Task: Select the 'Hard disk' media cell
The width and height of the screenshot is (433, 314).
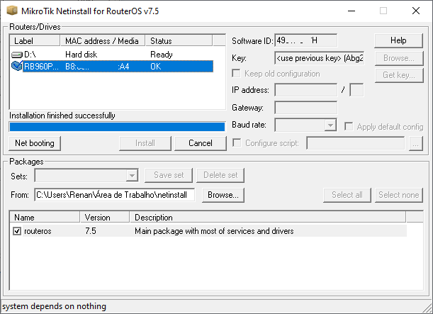Action: tap(81, 55)
